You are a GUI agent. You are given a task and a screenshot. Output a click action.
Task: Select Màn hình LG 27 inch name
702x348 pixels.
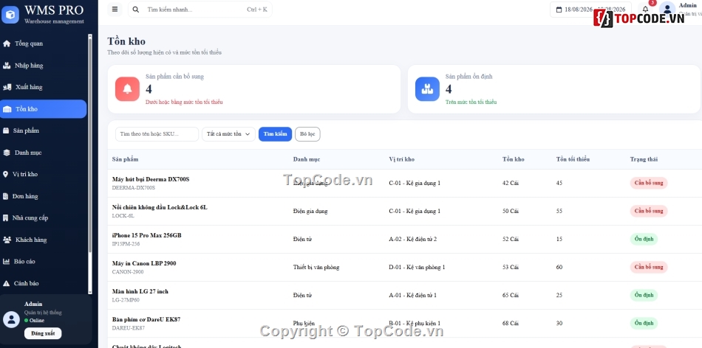coord(140,292)
